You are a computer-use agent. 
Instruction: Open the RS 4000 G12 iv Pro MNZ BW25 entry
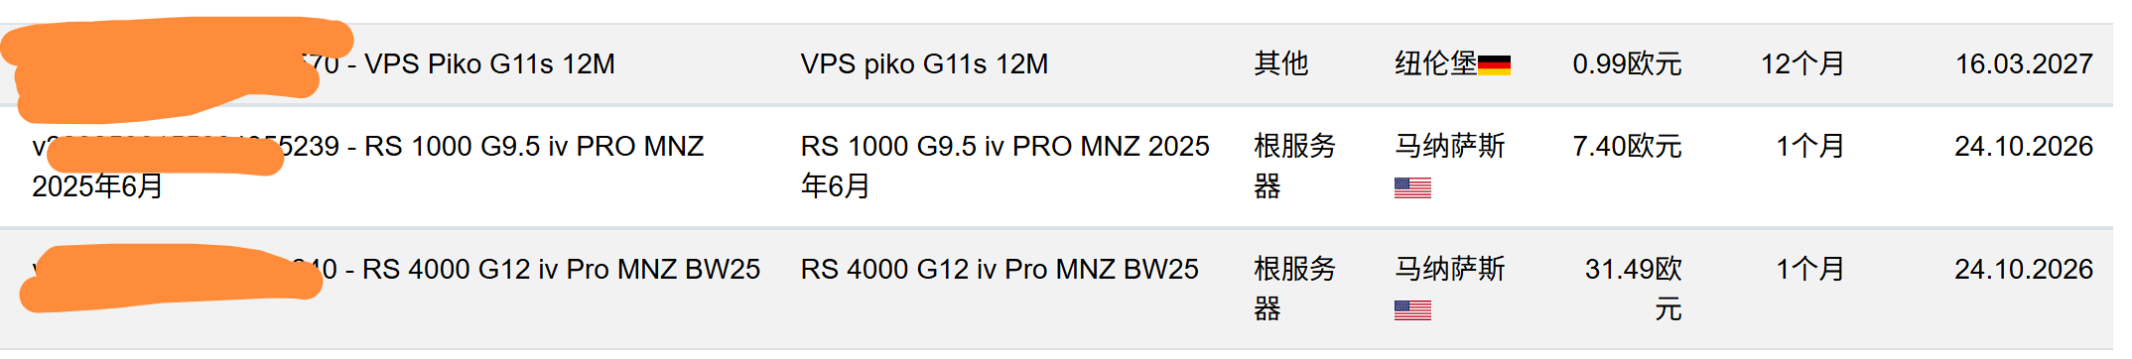(526, 269)
